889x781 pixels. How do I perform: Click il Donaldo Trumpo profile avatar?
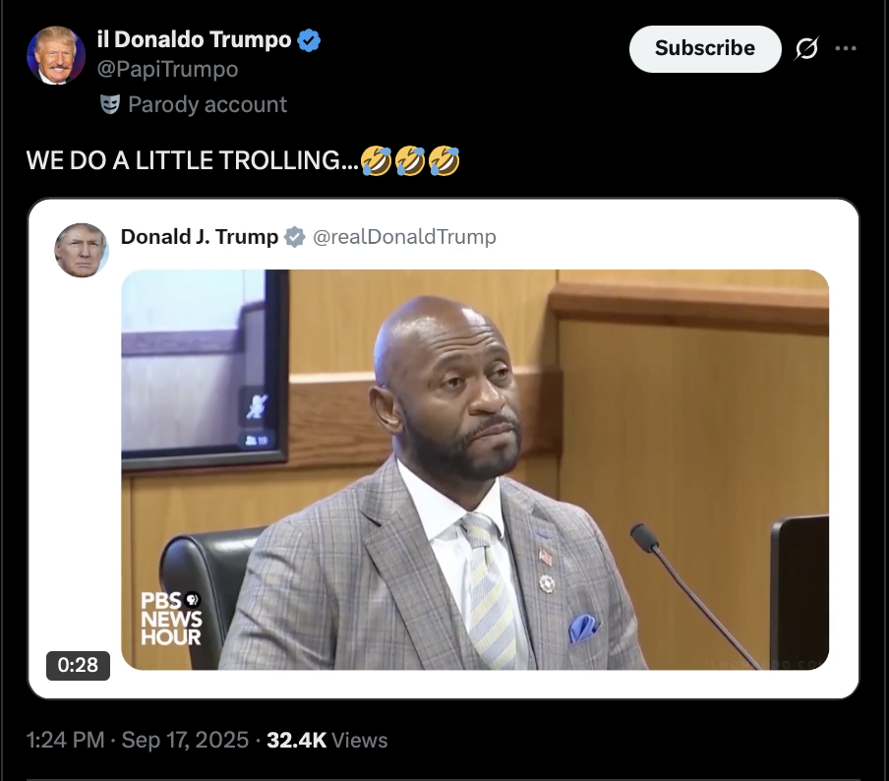pos(55,56)
